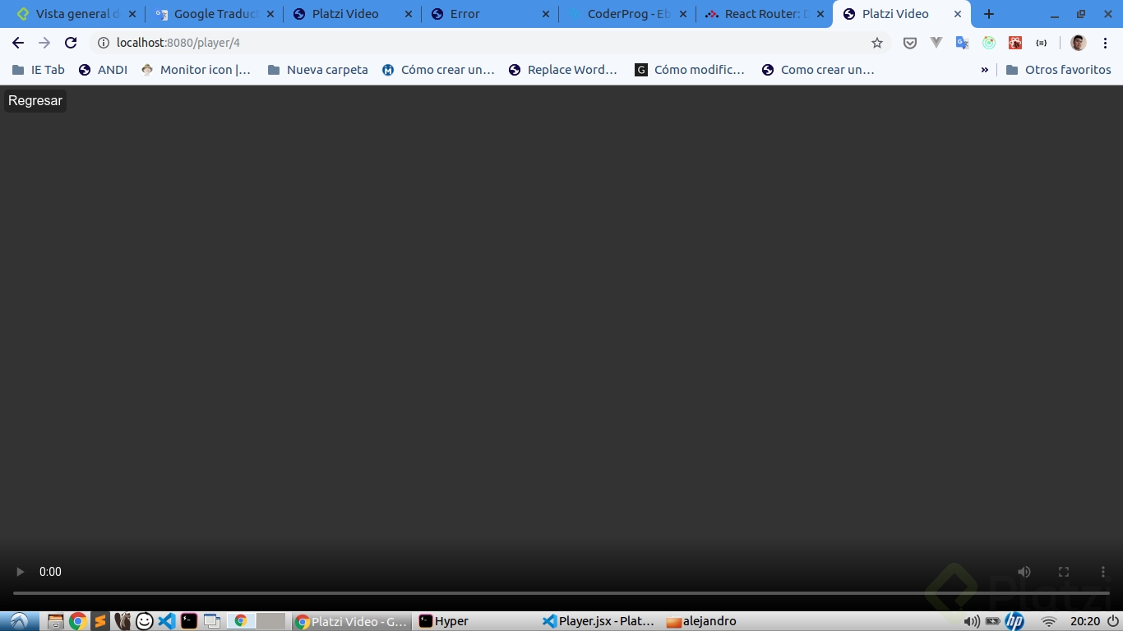
Task: Open the Vue DevTools extension icon
Action: [936, 43]
